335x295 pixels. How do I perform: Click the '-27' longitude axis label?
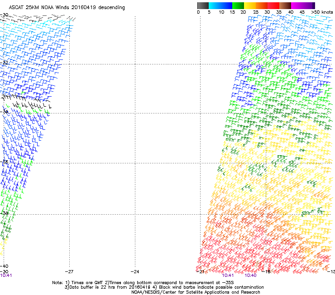click(x=69, y=272)
